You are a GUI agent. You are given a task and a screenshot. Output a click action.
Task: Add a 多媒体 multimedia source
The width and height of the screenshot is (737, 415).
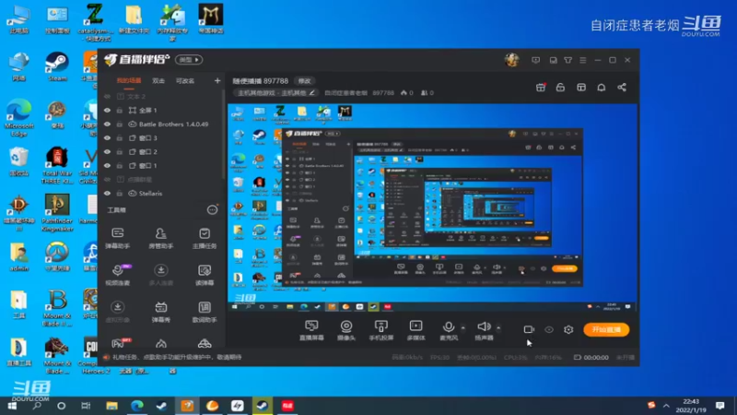point(416,330)
